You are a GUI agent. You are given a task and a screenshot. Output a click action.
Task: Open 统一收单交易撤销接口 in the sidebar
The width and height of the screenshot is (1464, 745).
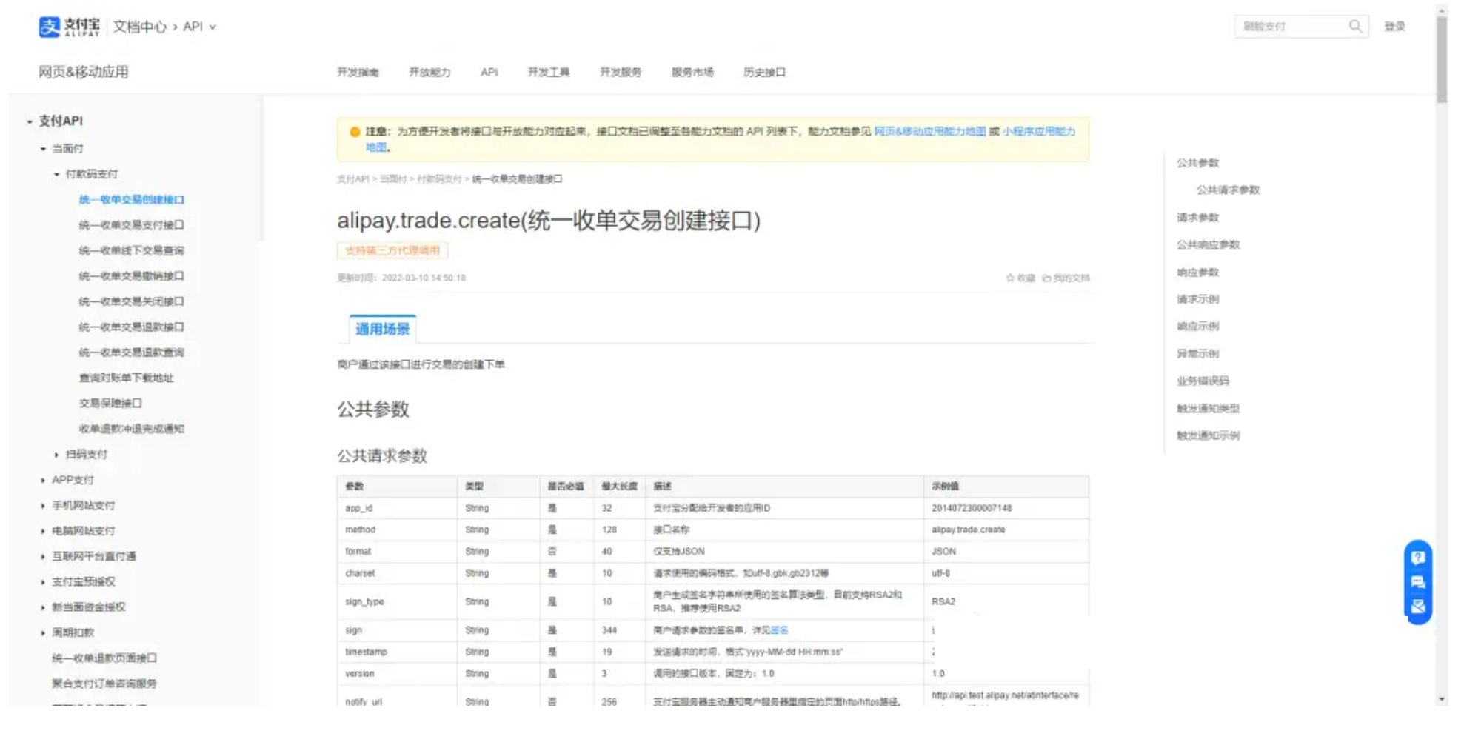click(131, 276)
